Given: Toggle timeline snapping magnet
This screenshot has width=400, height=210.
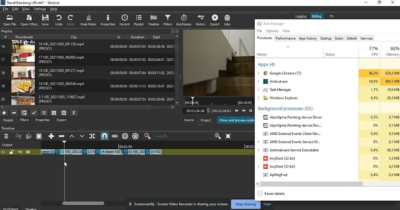Looking at the screenshot, I should tap(104, 136).
